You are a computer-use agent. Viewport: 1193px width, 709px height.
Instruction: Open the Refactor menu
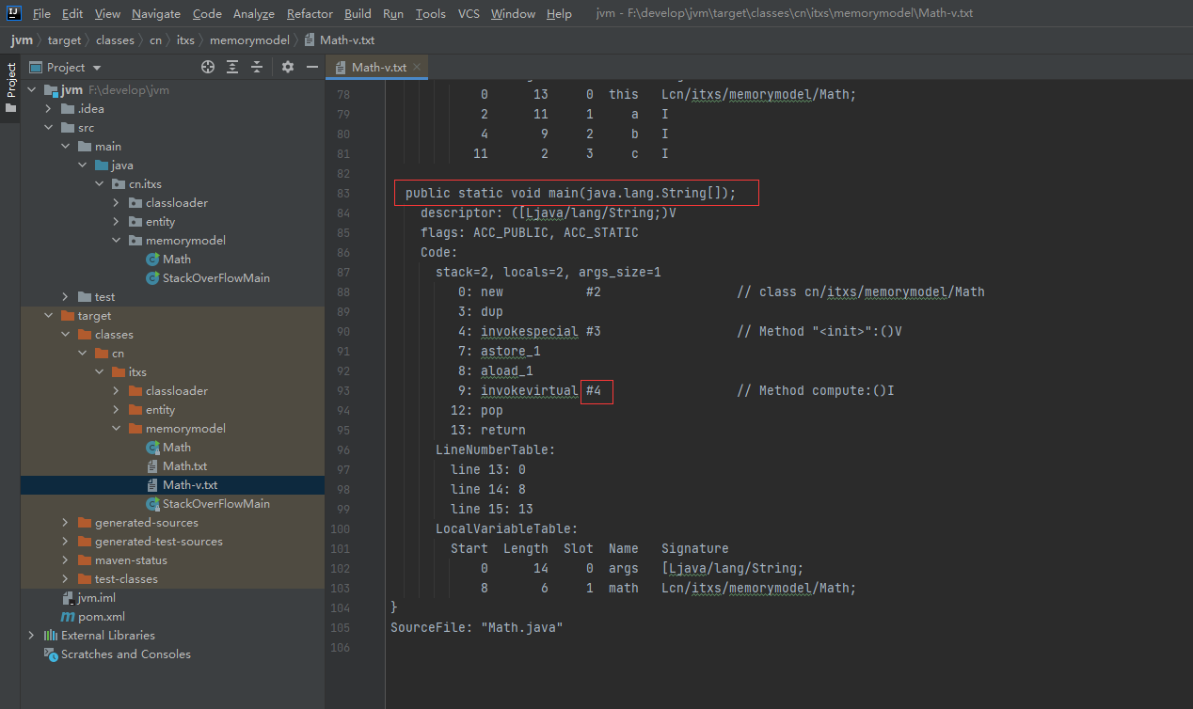pyautogui.click(x=310, y=14)
